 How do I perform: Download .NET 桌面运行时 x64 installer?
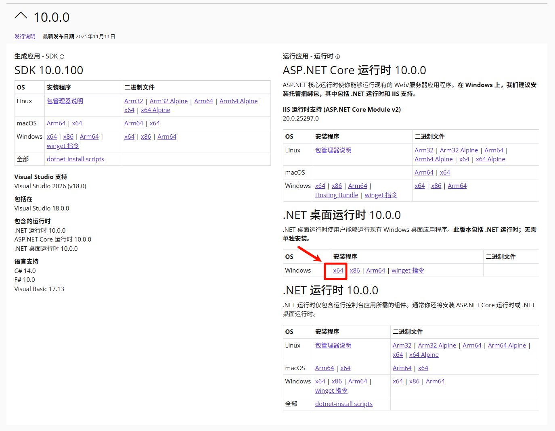[338, 271]
